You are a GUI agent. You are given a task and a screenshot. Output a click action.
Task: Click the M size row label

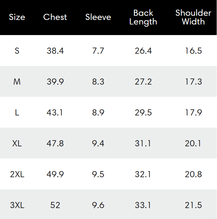click(x=17, y=82)
